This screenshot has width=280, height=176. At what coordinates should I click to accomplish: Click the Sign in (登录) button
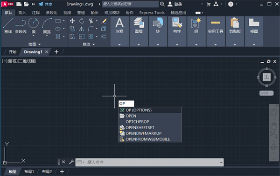175,4
